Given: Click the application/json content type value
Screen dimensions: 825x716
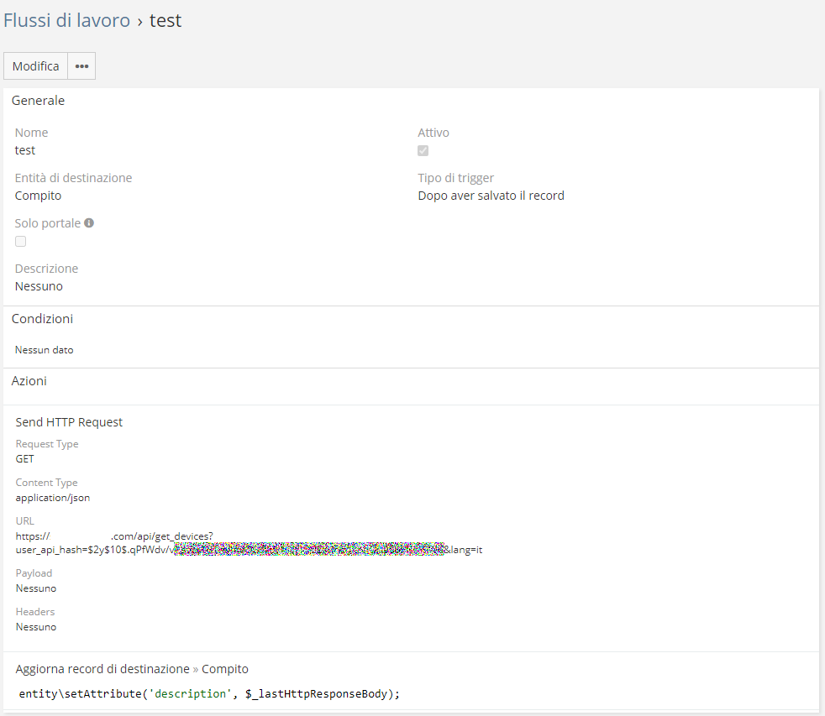Looking at the screenshot, I should [53, 498].
